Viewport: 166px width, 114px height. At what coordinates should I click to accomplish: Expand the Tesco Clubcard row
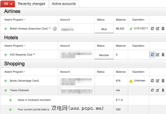point(6,90)
